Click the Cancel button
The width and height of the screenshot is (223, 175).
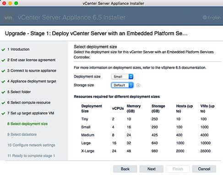pos(204,169)
